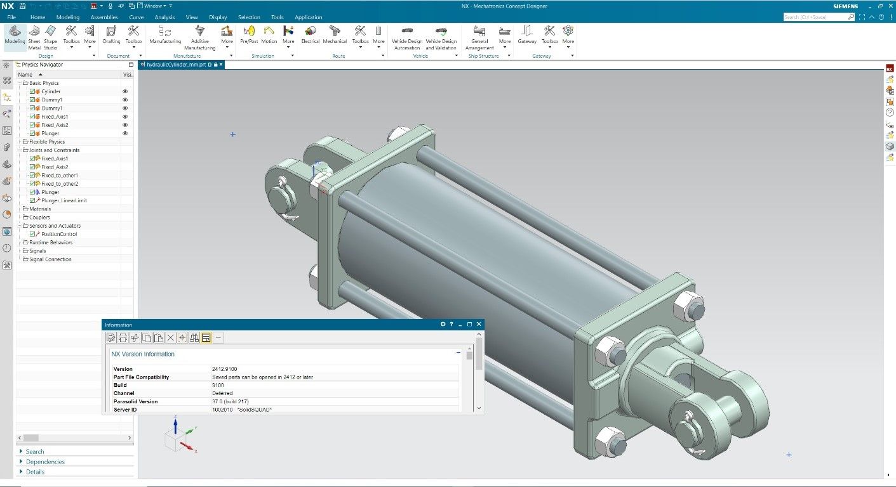Select the Motion simulation icon
The image size is (896, 487).
tap(269, 36)
